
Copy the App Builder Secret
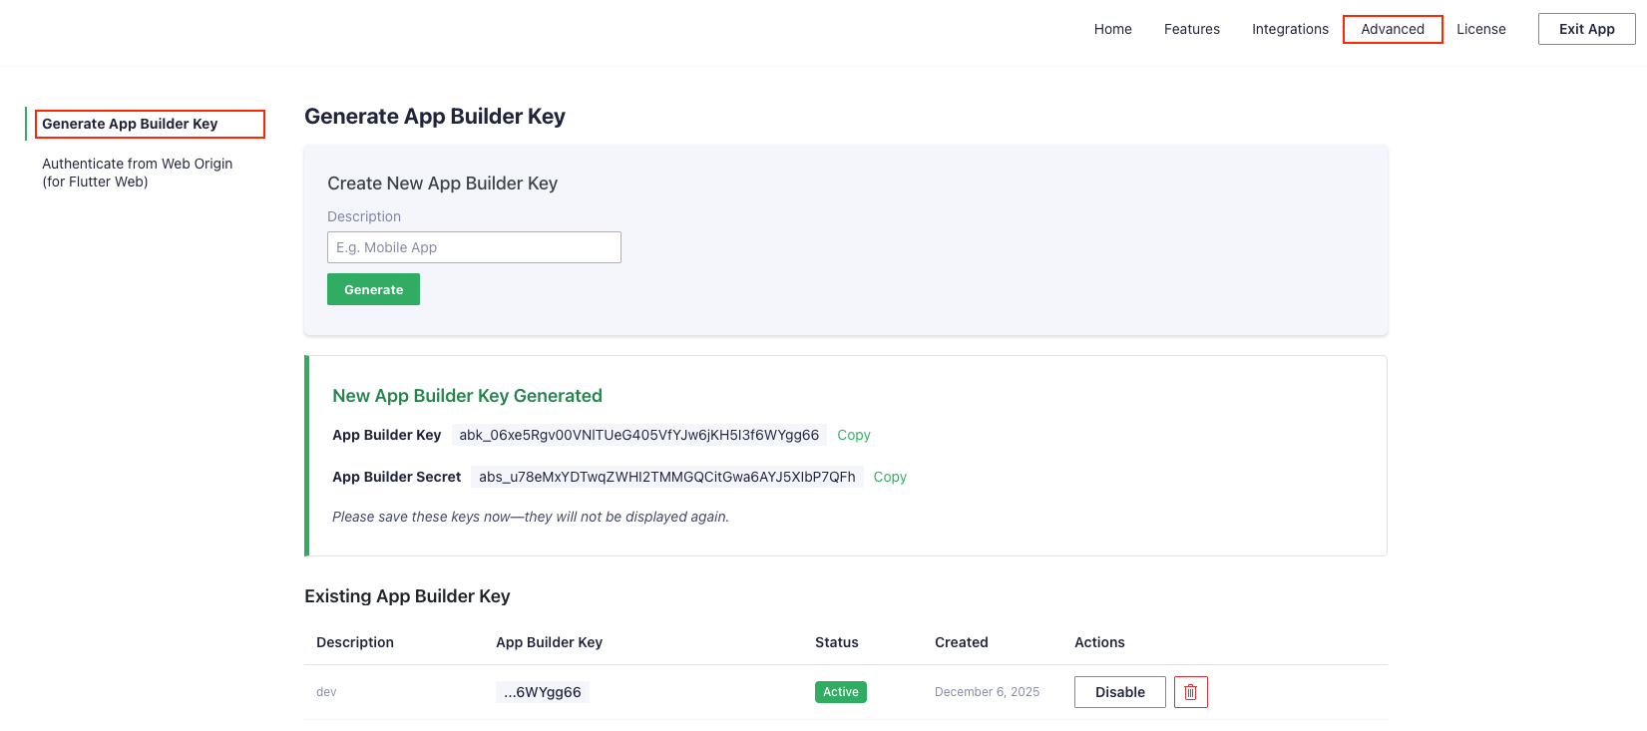pyautogui.click(x=890, y=477)
